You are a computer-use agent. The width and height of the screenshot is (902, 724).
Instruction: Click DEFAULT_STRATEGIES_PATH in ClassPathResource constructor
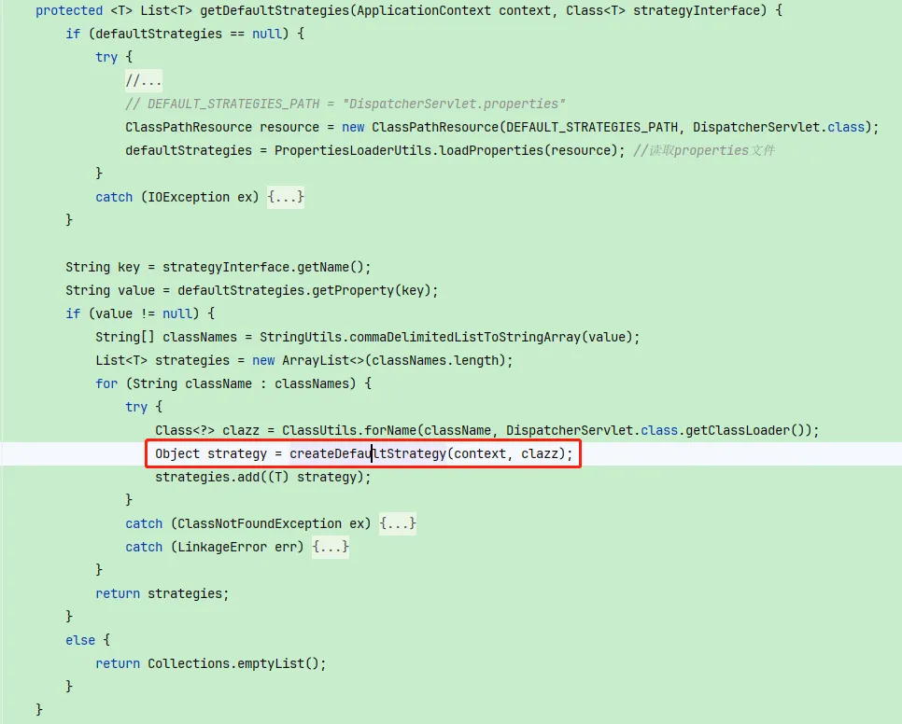[x=592, y=127]
